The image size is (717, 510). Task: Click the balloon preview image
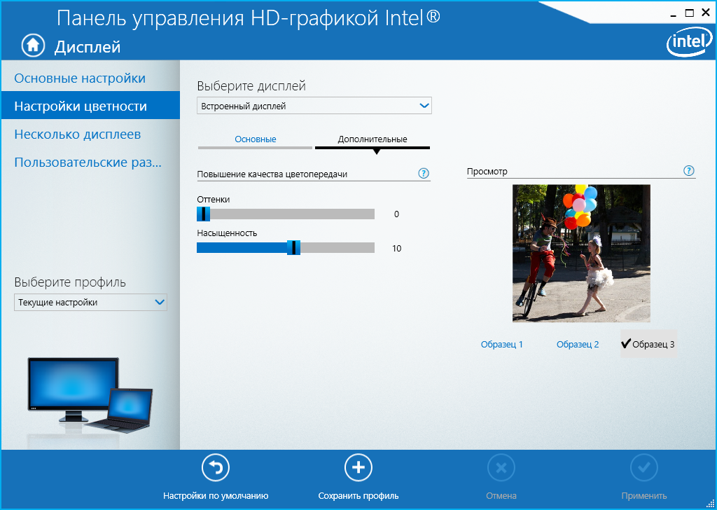[581, 253]
